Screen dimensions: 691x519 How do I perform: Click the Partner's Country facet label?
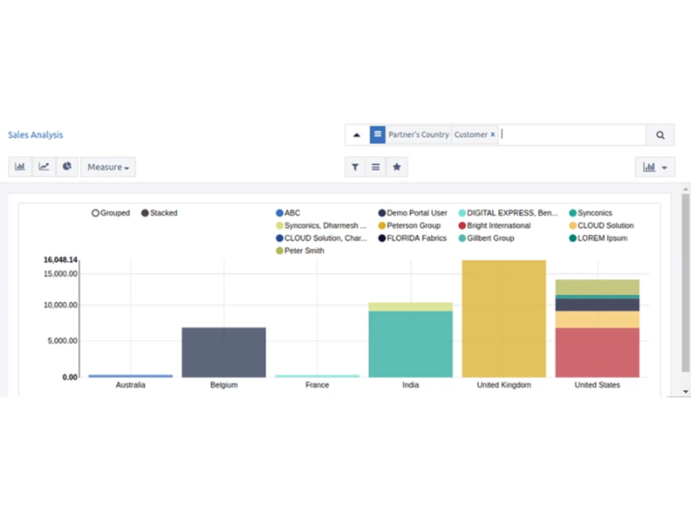click(x=419, y=134)
